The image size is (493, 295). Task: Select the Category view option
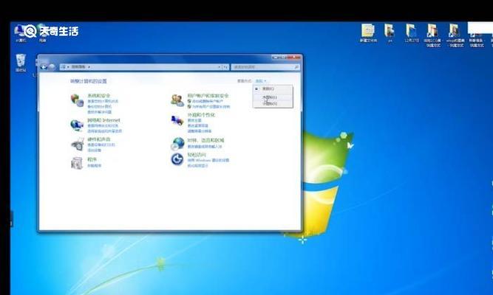(x=268, y=88)
